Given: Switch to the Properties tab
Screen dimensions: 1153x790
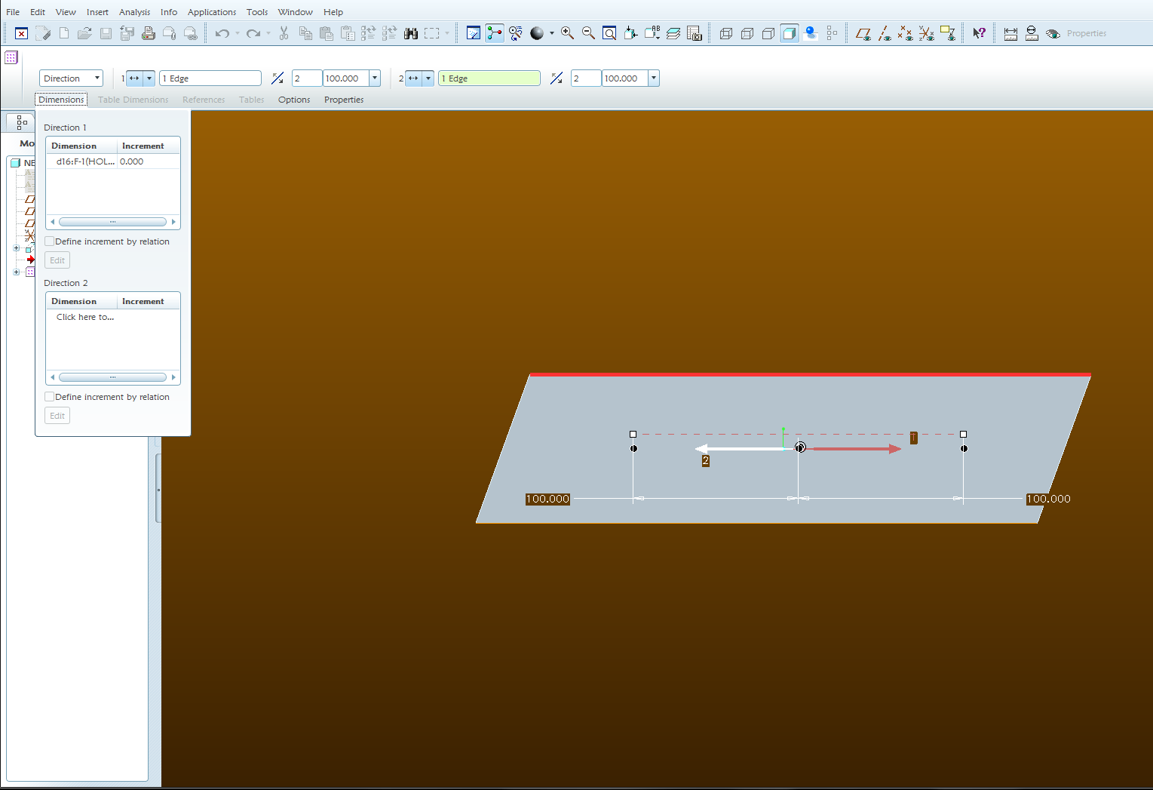Looking at the screenshot, I should (x=344, y=100).
